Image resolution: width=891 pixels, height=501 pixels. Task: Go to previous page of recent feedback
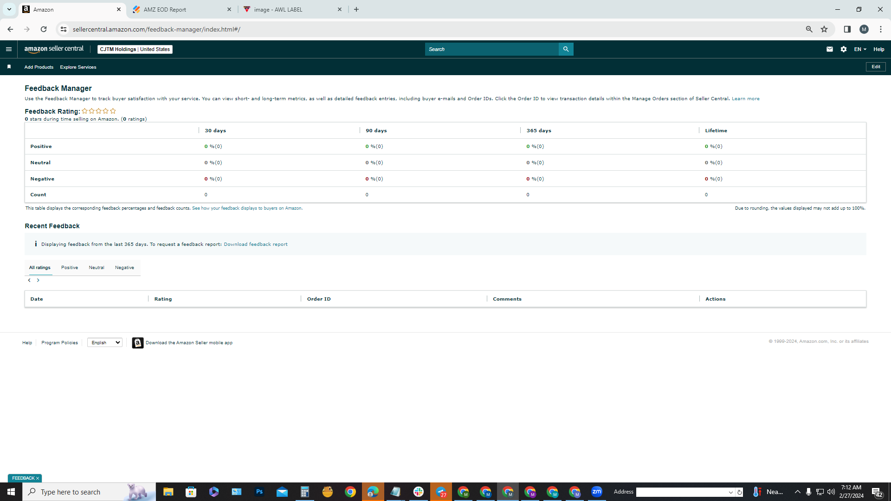click(x=29, y=280)
